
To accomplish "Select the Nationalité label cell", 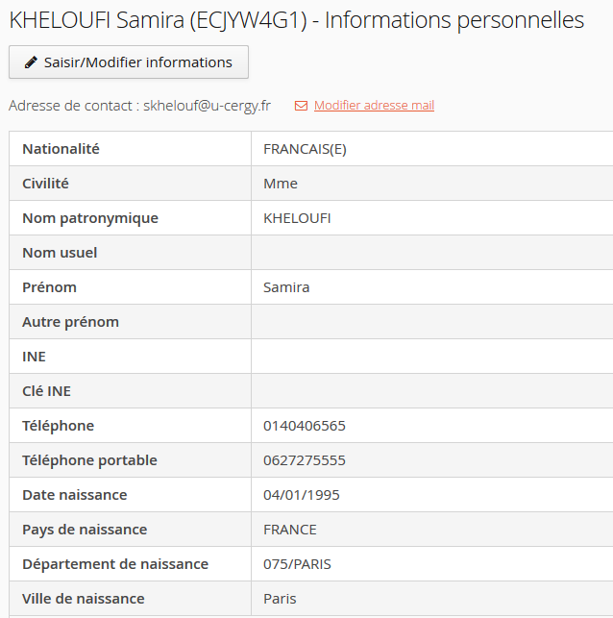I will pos(61,149).
